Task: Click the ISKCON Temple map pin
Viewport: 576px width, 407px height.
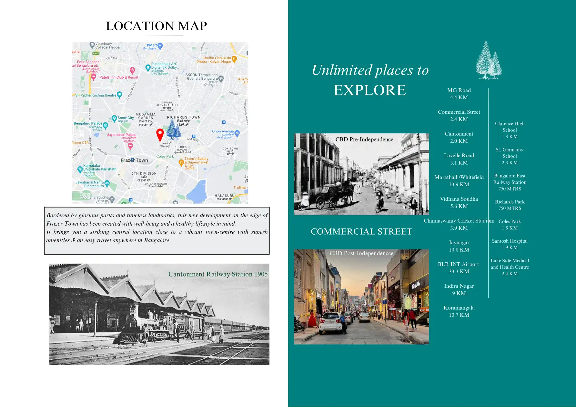Action: tap(221, 78)
